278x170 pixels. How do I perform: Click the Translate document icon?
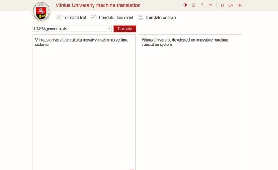[x=94, y=17]
